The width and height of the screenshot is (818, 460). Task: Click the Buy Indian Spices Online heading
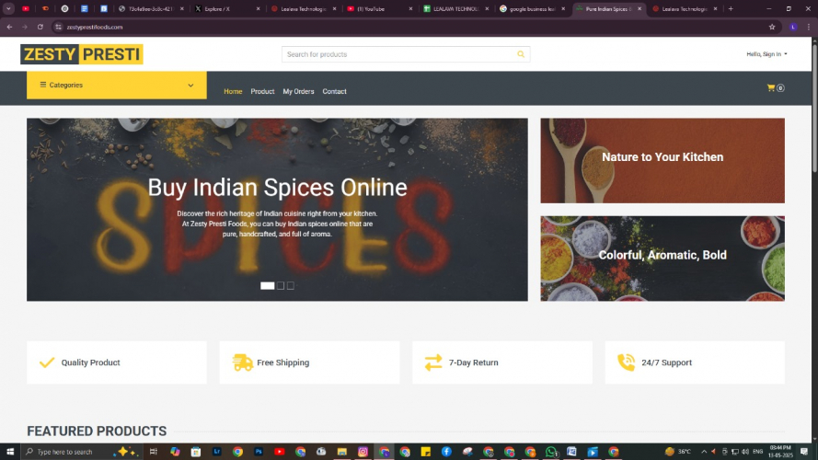click(277, 188)
